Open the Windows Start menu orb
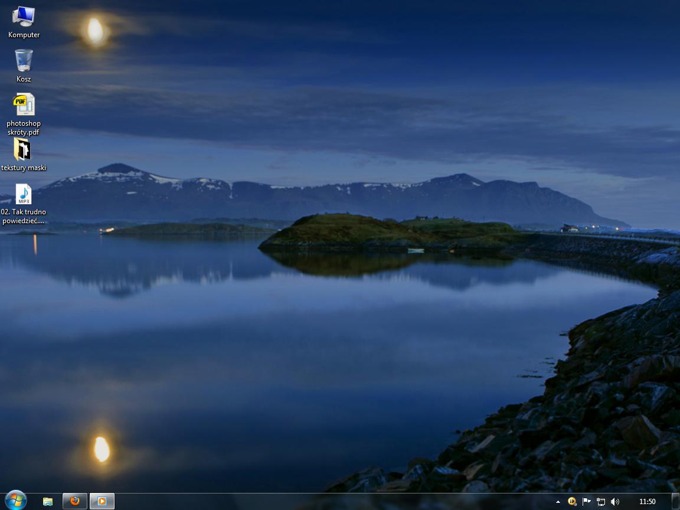Viewport: 680px width, 510px height. 15,501
